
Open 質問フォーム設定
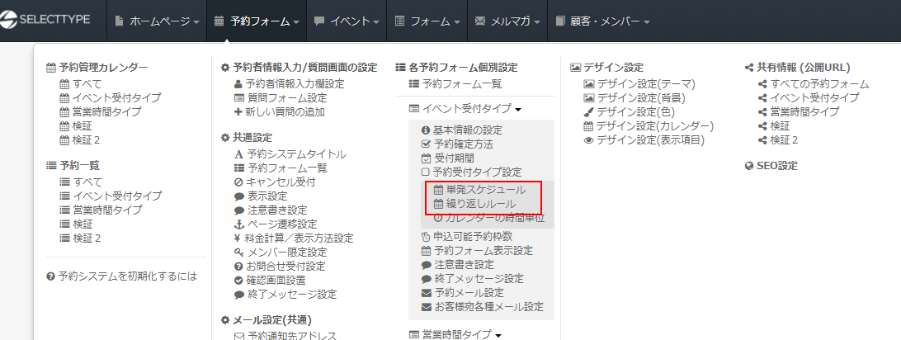pos(281,97)
